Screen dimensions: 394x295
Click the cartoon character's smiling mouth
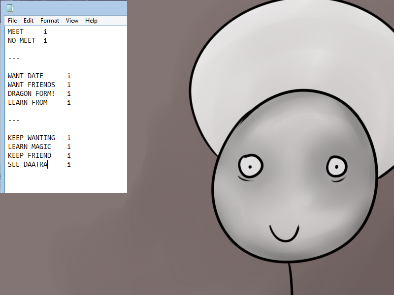point(284,235)
